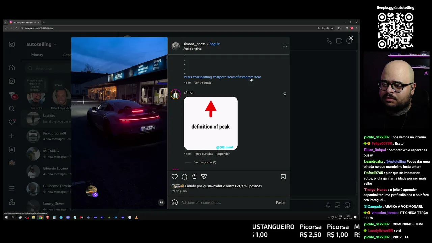This screenshot has width=432, height=243.
Task: Go to Instagram Home in sidebar
Action: point(12,68)
